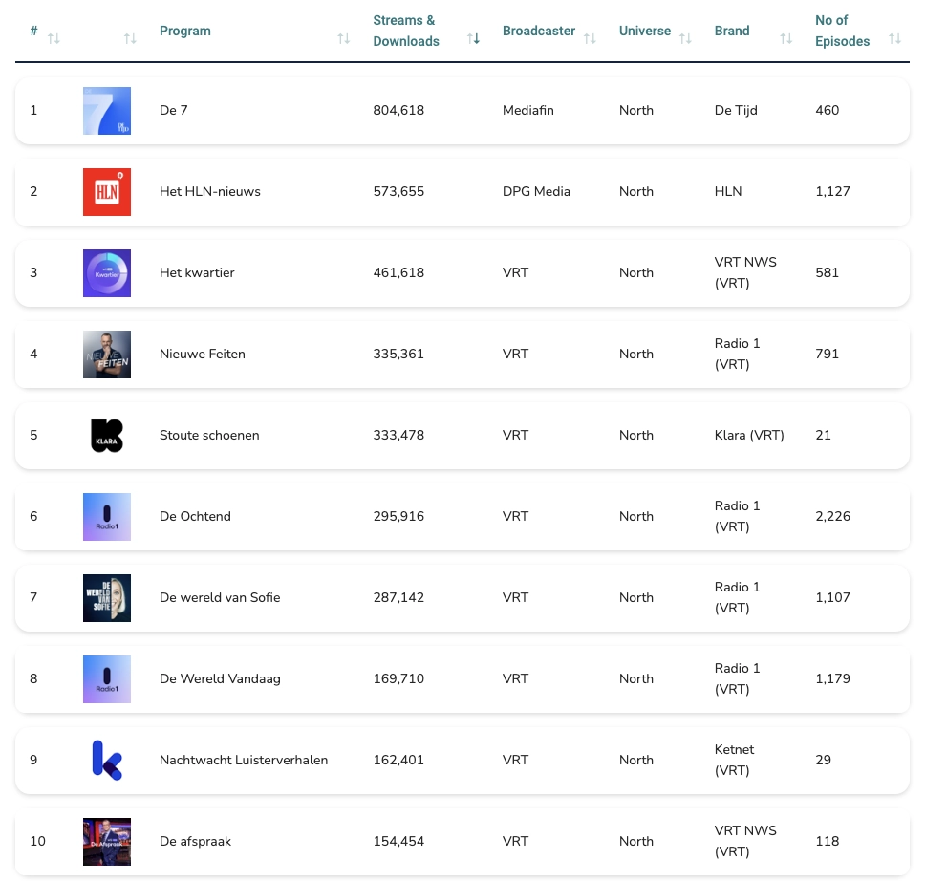Image resolution: width=925 pixels, height=881 pixels.
Task: Open De afspraak cover thumbnail
Action: point(107,842)
